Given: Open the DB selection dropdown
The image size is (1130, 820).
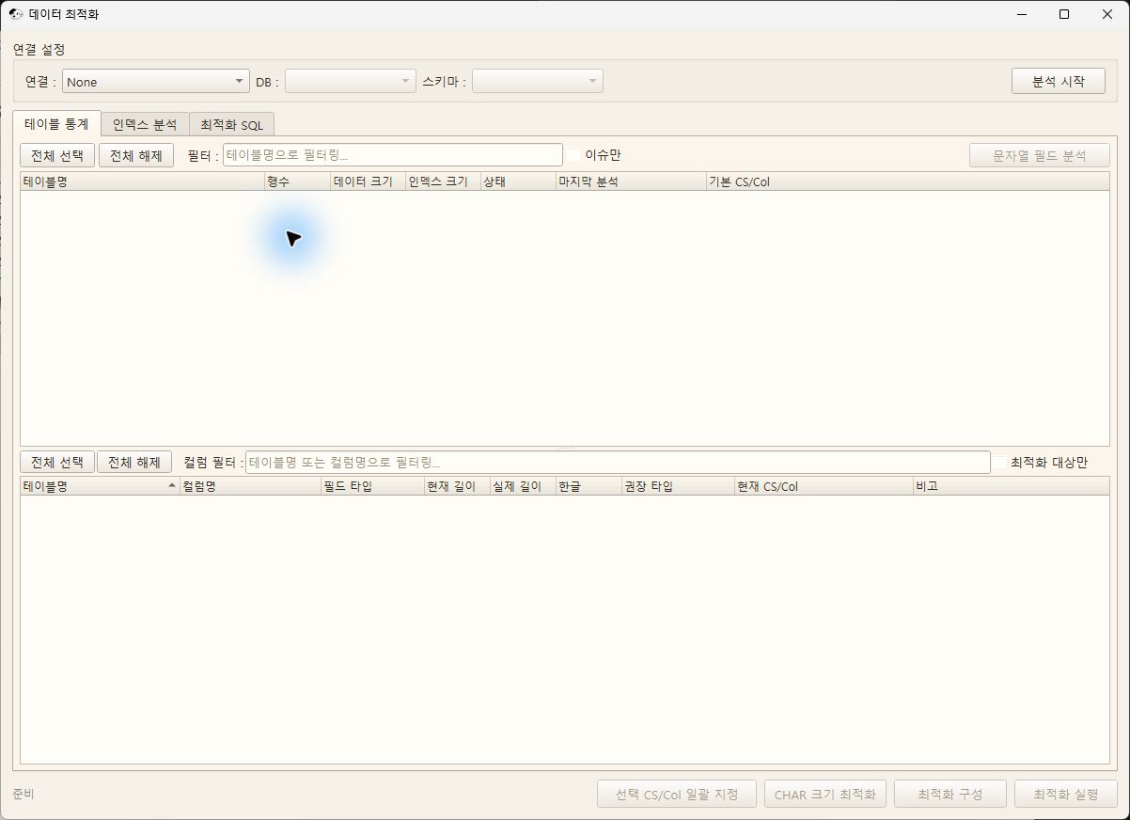Looking at the screenshot, I should (x=351, y=82).
